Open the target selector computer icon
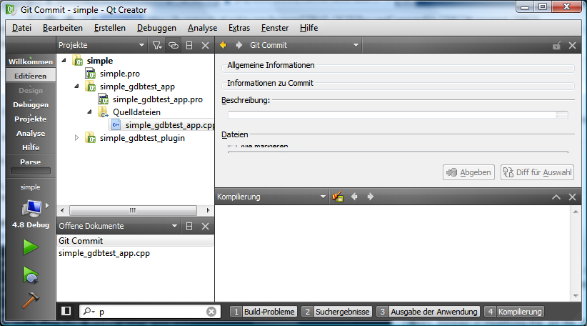This screenshot has width=587, height=326. coord(31,208)
